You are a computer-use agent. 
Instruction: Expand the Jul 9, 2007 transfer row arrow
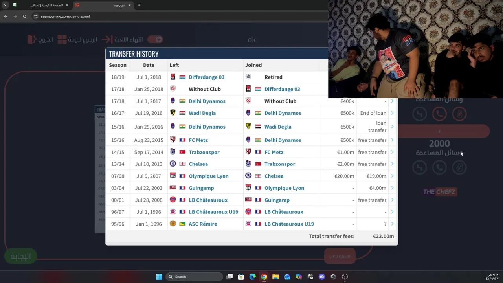click(x=392, y=176)
